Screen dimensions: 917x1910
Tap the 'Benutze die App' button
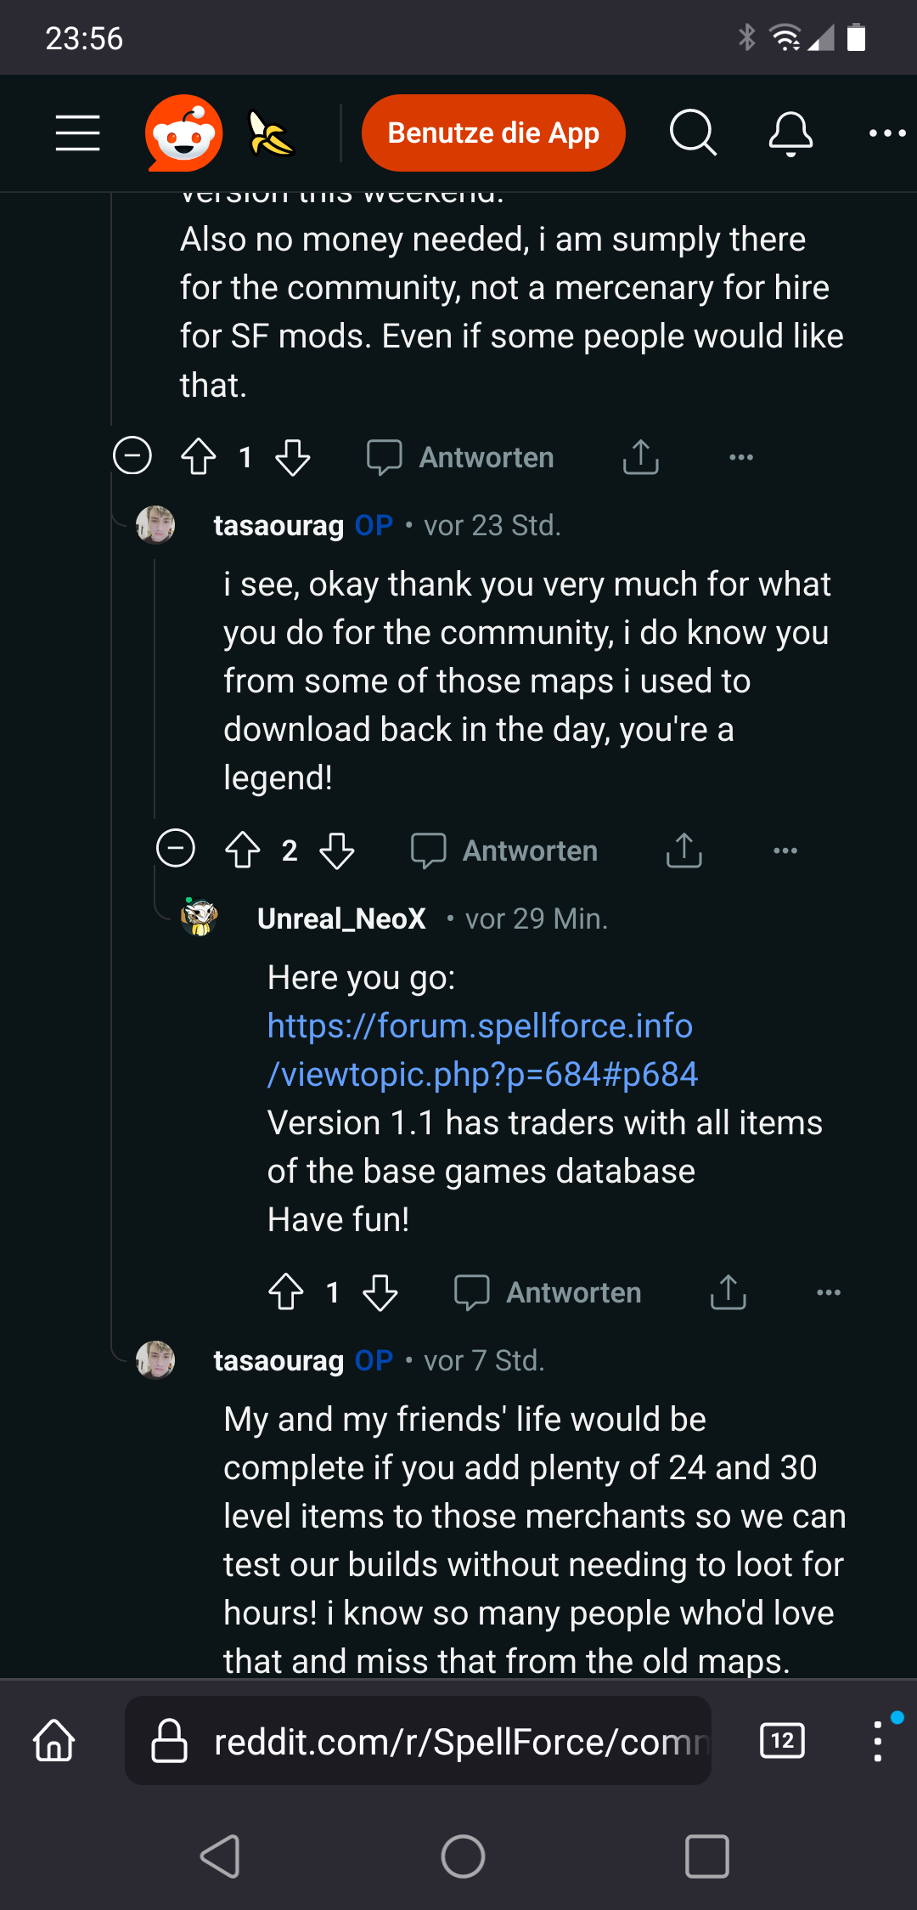pyautogui.click(x=493, y=133)
